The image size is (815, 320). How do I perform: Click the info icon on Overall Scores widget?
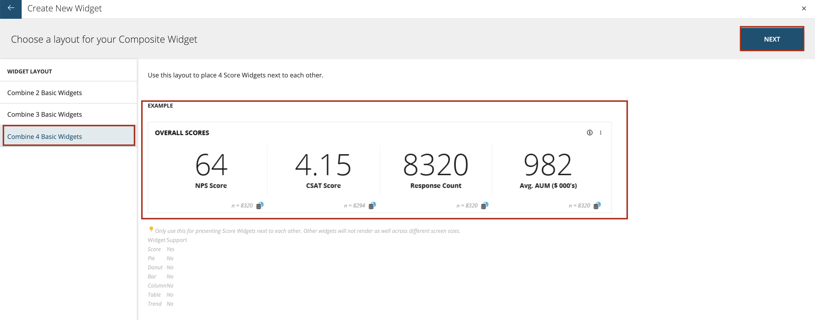[589, 132]
